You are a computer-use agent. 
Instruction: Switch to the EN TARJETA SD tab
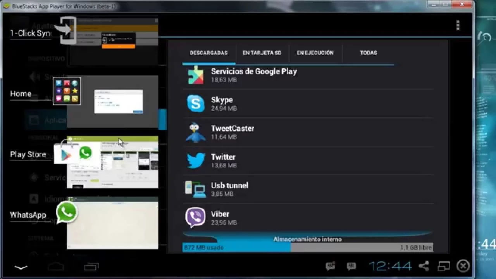click(262, 53)
